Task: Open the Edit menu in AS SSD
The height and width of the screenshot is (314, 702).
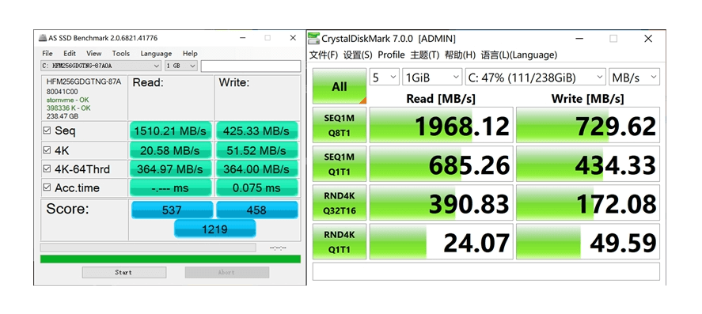Action: 70,53
